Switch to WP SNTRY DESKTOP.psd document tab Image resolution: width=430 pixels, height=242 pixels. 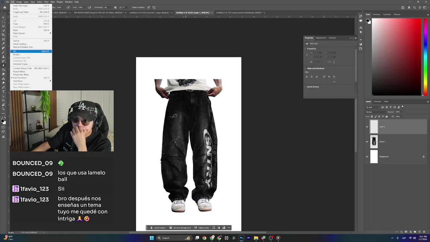[x=98, y=13]
